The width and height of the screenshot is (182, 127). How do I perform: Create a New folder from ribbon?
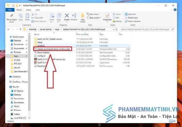[x=83, y=18]
